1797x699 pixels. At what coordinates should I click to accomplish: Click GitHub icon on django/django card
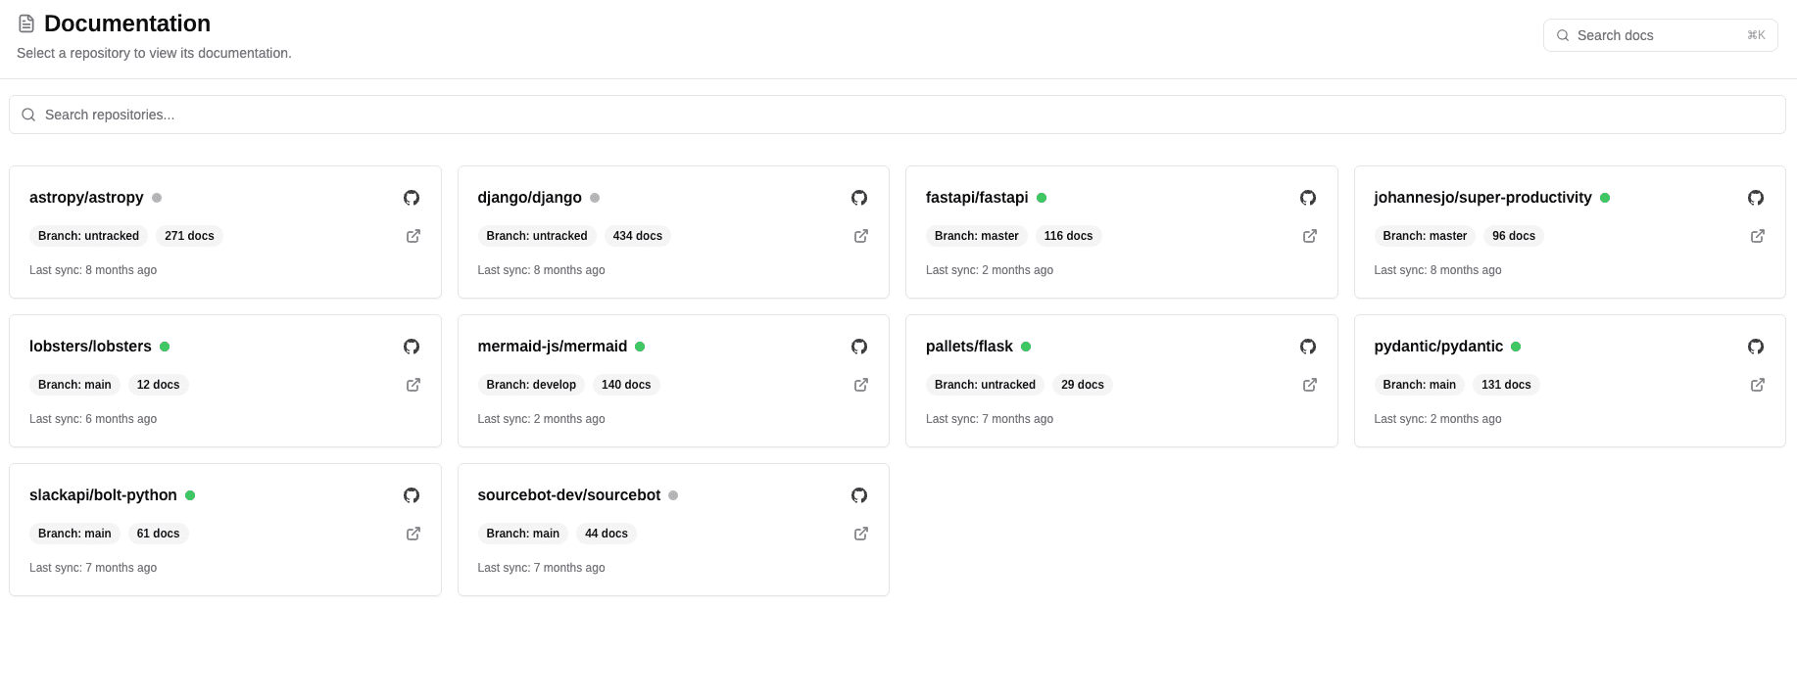(x=859, y=198)
